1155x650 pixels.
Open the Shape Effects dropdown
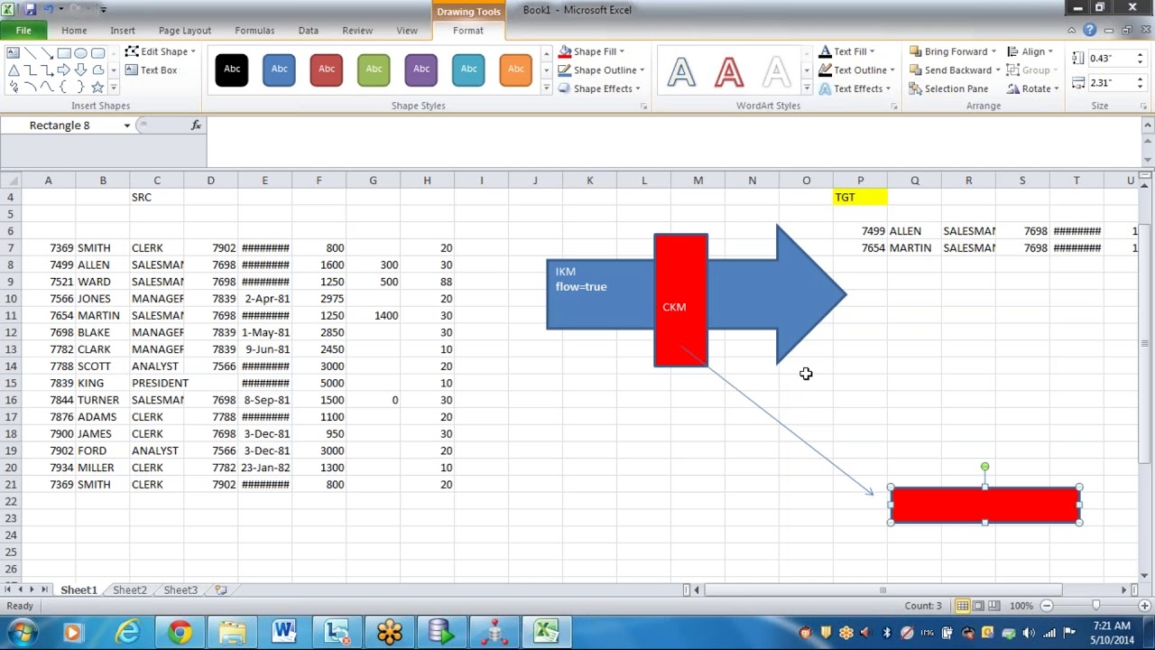coord(599,88)
